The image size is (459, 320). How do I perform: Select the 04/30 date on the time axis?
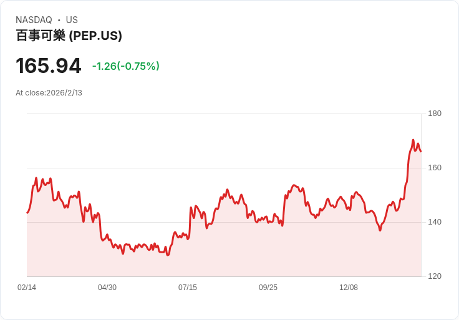[107, 288]
